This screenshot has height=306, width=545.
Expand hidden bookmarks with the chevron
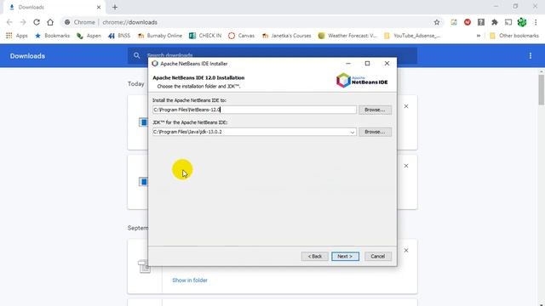(479, 36)
